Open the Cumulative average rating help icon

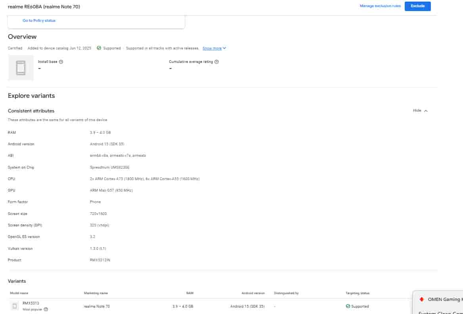(x=217, y=62)
